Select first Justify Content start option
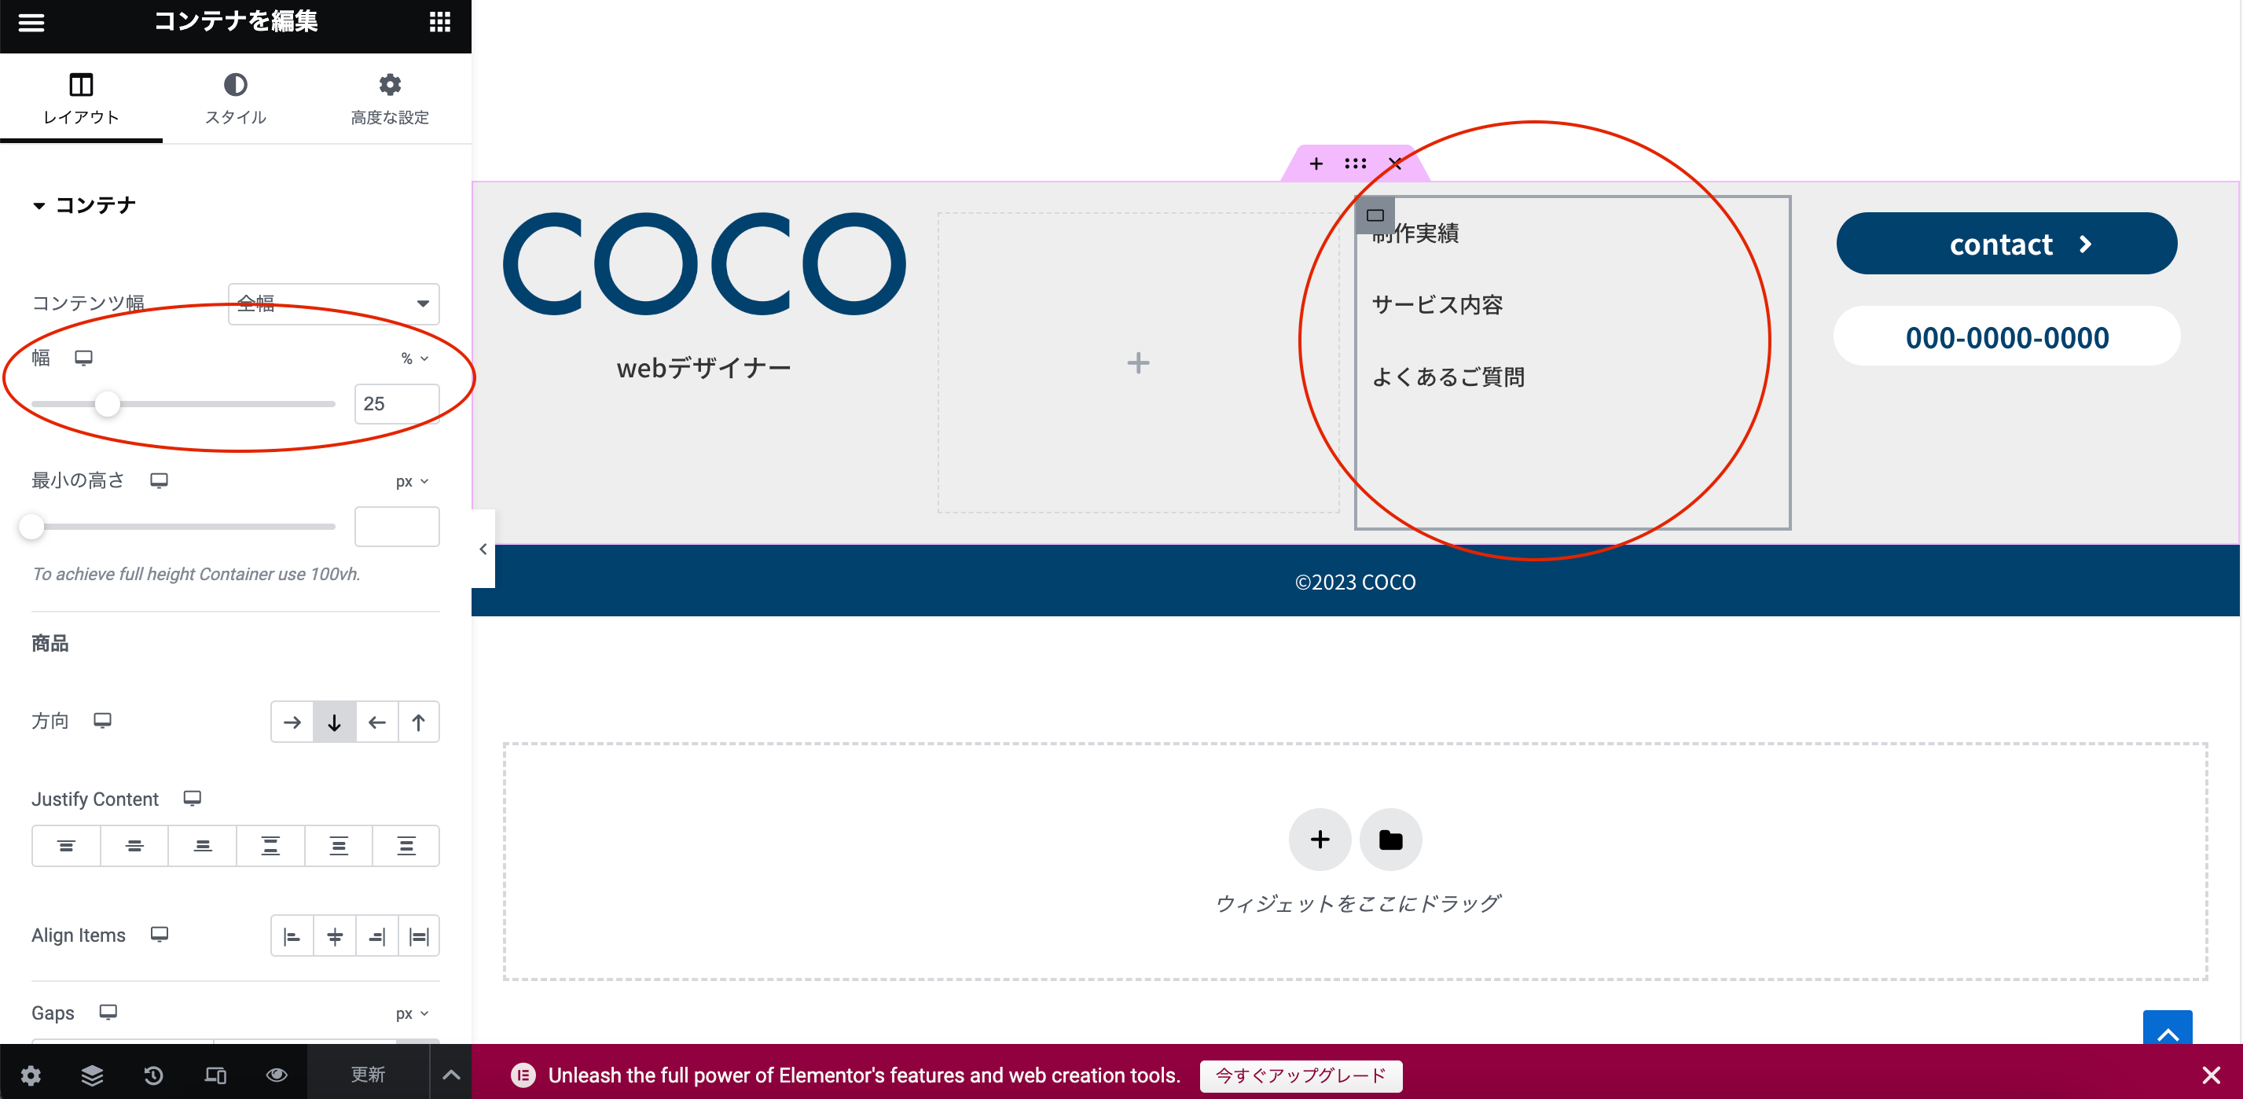 pos(66,846)
